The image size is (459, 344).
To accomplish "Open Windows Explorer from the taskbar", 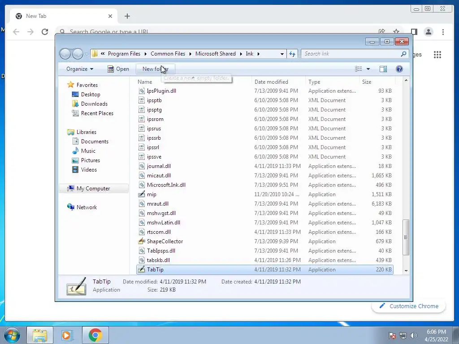I will (40, 335).
